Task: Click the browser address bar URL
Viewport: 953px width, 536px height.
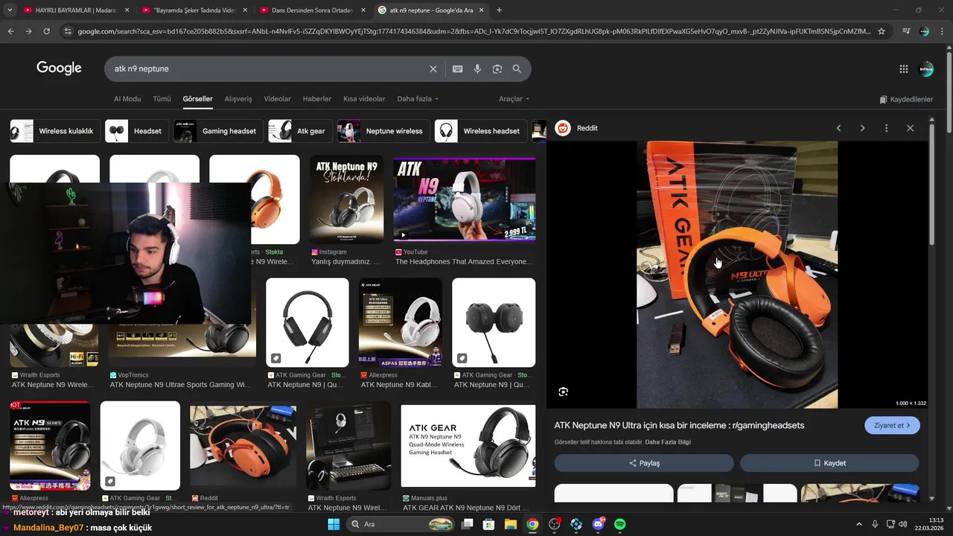Action: tap(474, 31)
